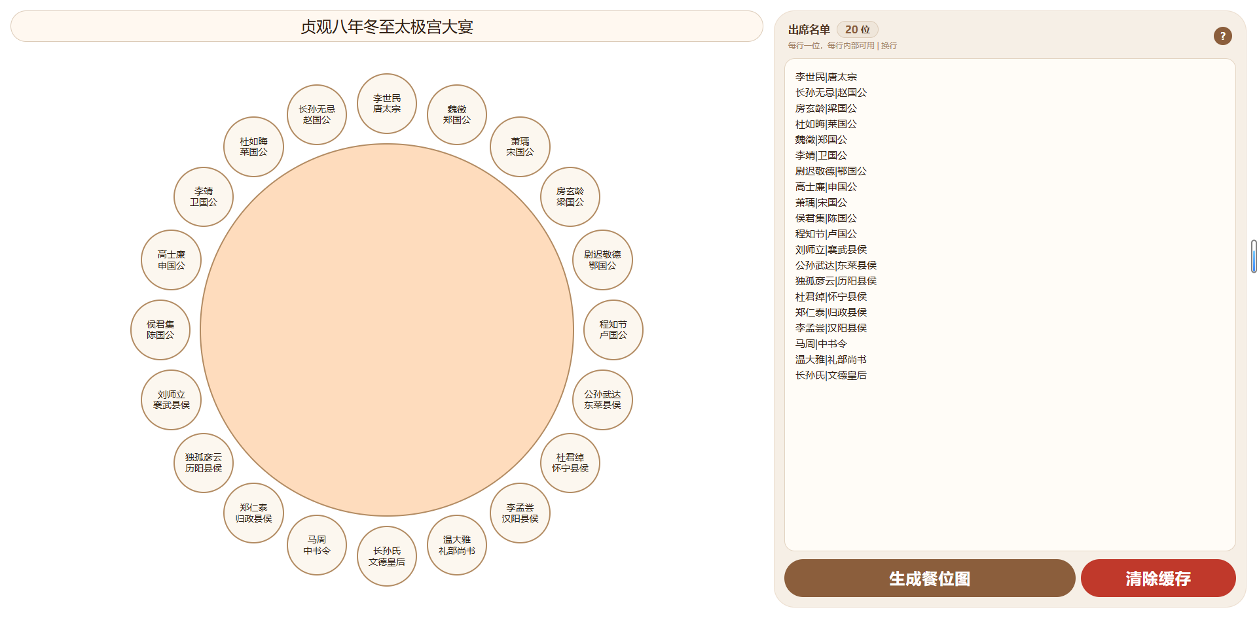Click list line 魏徵|郑国公
The image size is (1257, 618).
point(821,140)
